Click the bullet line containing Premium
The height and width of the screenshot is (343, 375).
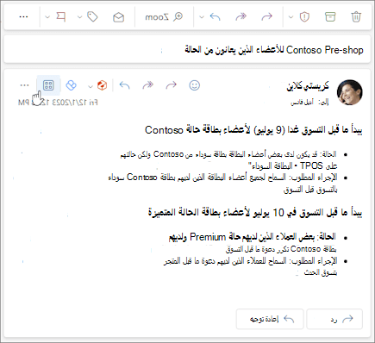[x=252, y=237]
